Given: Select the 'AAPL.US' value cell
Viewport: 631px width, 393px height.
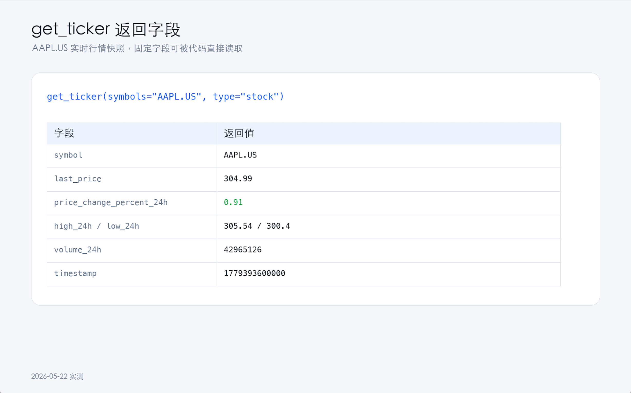Looking at the screenshot, I should [x=389, y=156].
